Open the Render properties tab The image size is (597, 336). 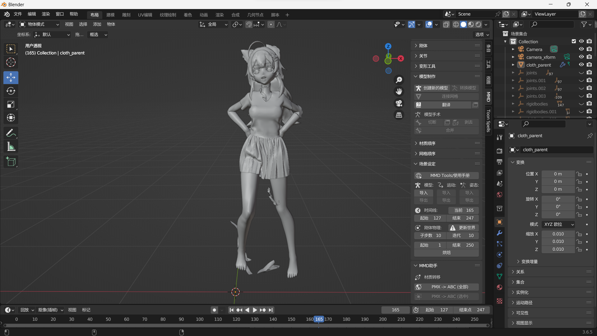point(499,151)
